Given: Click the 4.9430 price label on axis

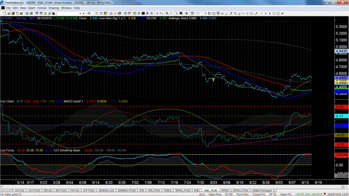Looking at the screenshot, I should pos(341,51).
